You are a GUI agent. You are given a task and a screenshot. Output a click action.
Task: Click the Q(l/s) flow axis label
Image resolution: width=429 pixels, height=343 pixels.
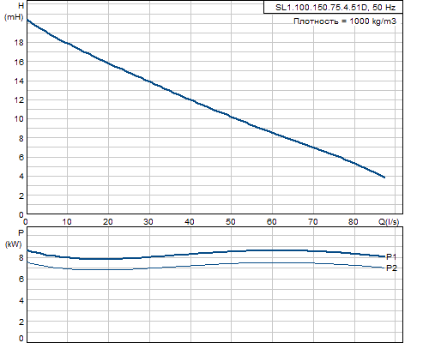point(389,221)
